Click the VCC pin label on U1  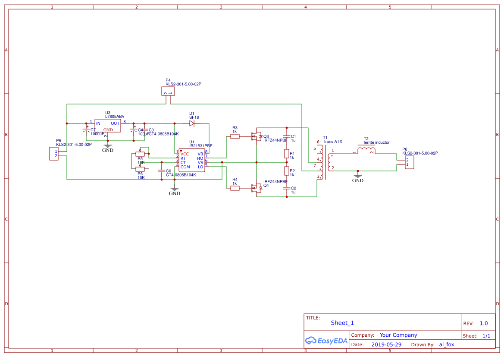(x=185, y=154)
